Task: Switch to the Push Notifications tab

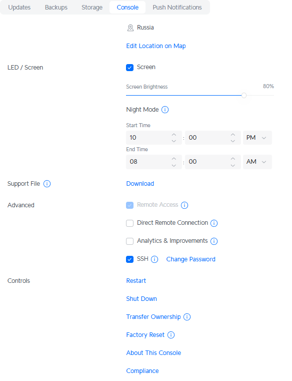Action: [177, 8]
